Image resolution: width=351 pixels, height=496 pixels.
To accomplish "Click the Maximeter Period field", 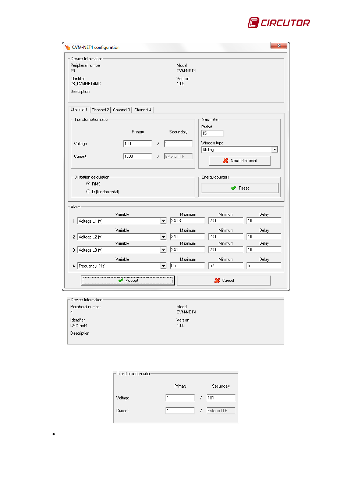I will coord(213,133).
